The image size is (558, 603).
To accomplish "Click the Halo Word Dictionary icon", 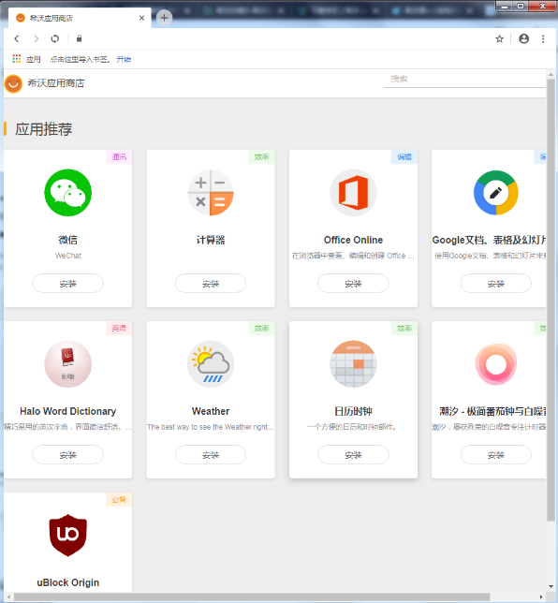I will 68,364.
